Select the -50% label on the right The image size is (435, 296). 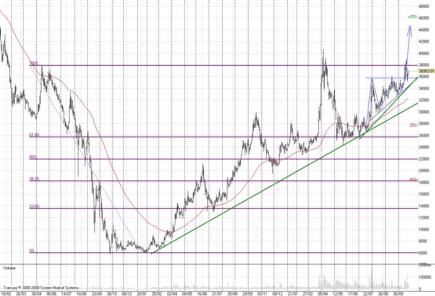click(x=413, y=180)
